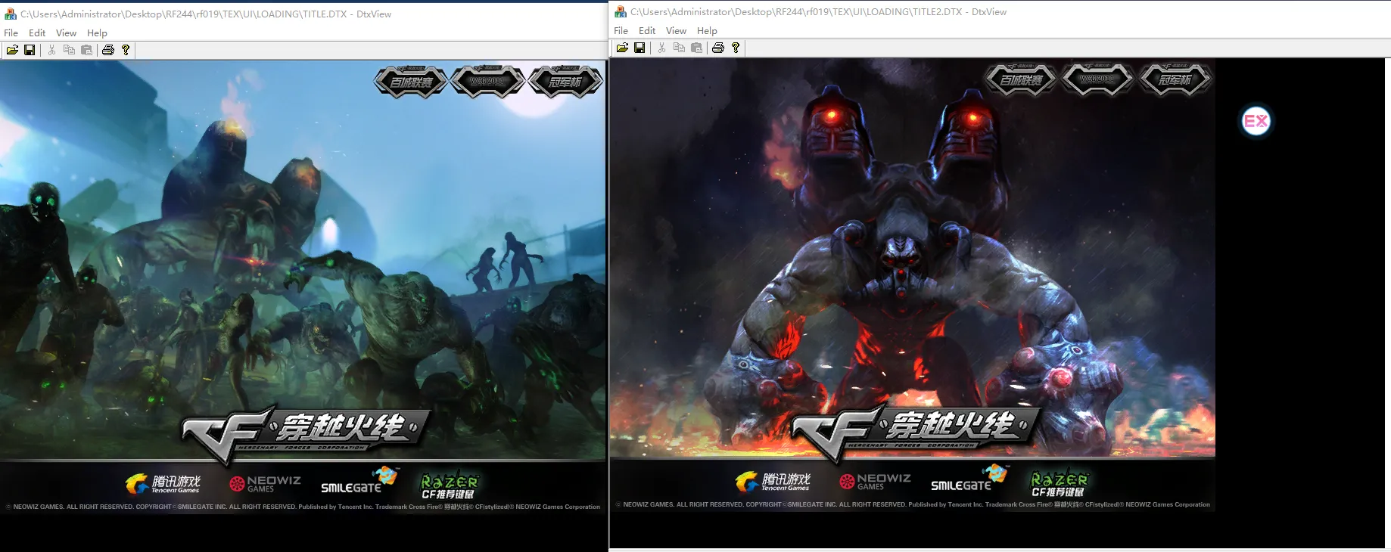The image size is (1391, 552).
Task: Click the DtxView app icon in TITLE2.DTX title bar
Action: (621, 12)
